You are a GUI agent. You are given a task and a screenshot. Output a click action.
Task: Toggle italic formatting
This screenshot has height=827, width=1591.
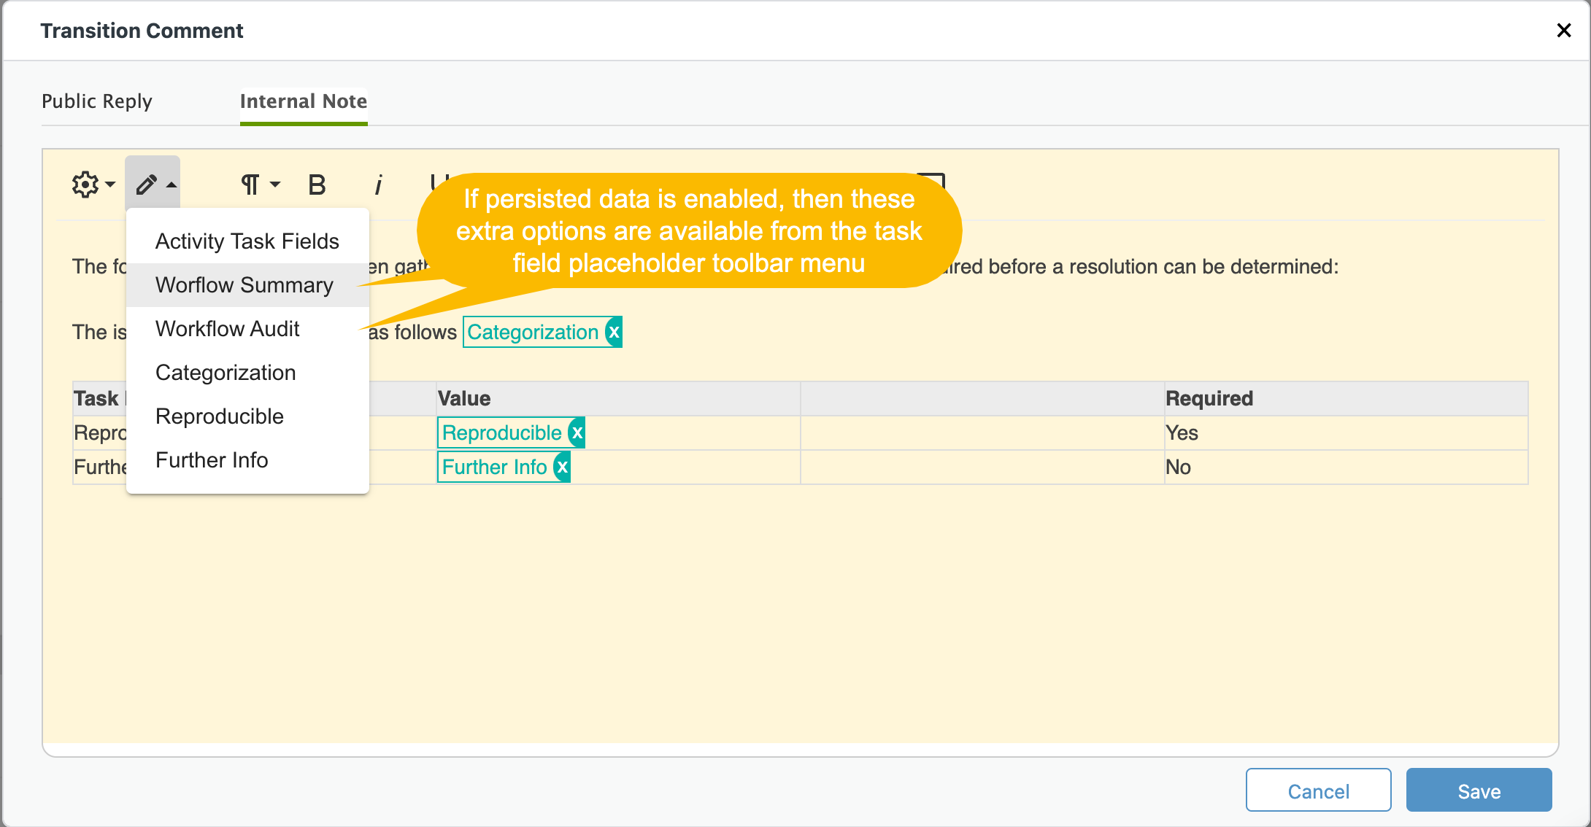click(x=378, y=185)
